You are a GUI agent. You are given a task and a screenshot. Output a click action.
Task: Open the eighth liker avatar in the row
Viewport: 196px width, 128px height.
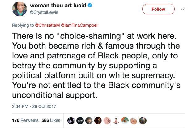point(133,120)
